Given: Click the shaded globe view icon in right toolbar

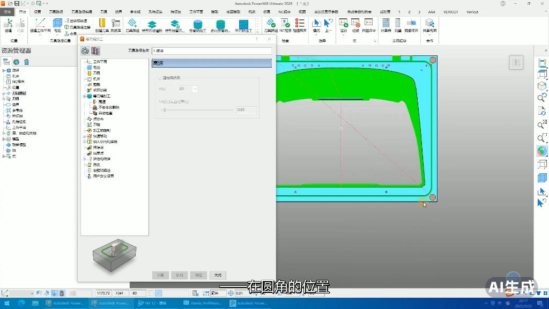Looking at the screenshot, I should pos(541,151).
